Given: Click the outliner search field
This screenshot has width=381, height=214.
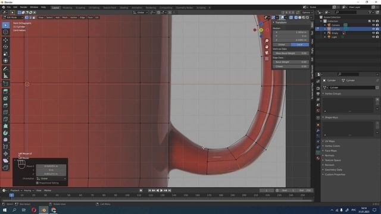Looking at the screenshot, I should click(x=346, y=12).
